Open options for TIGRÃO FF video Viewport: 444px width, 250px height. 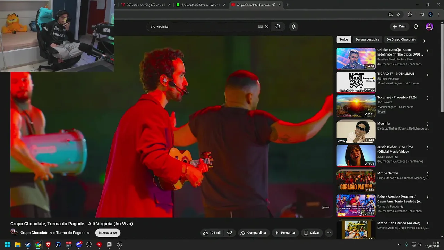point(428,74)
